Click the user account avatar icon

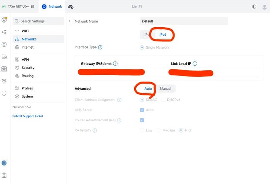(264, 7)
